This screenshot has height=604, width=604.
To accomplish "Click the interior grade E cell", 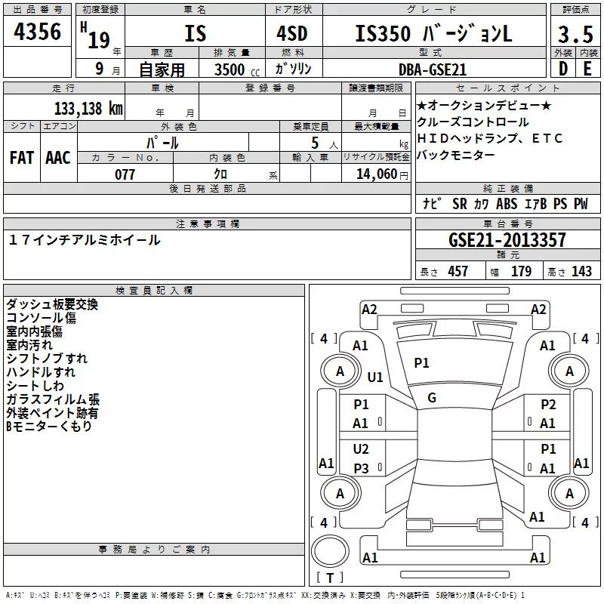I will click(587, 68).
